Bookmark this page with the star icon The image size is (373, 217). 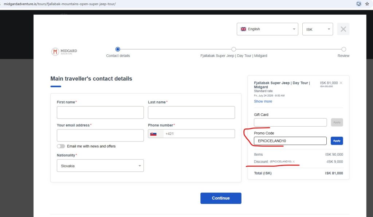coord(367,4)
